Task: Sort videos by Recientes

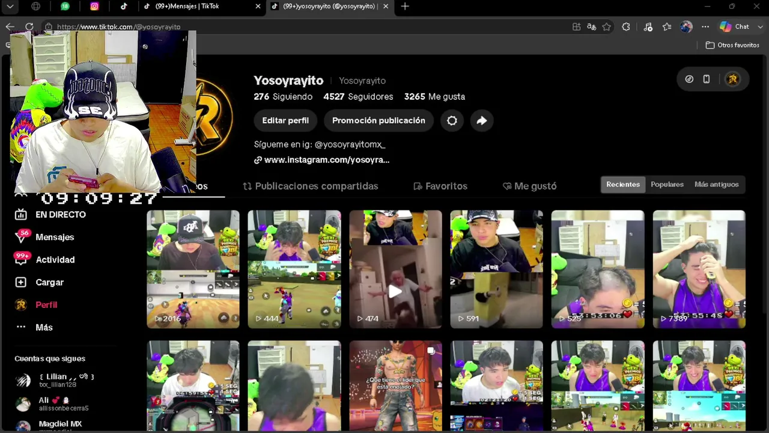Action: pyautogui.click(x=623, y=185)
